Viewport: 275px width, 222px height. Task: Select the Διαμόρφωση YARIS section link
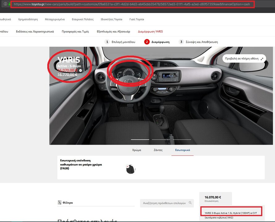[x=150, y=31]
